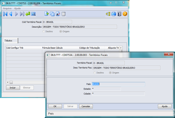Confirm with the OK button
This screenshot has width=175, height=118.
[x=55, y=106]
